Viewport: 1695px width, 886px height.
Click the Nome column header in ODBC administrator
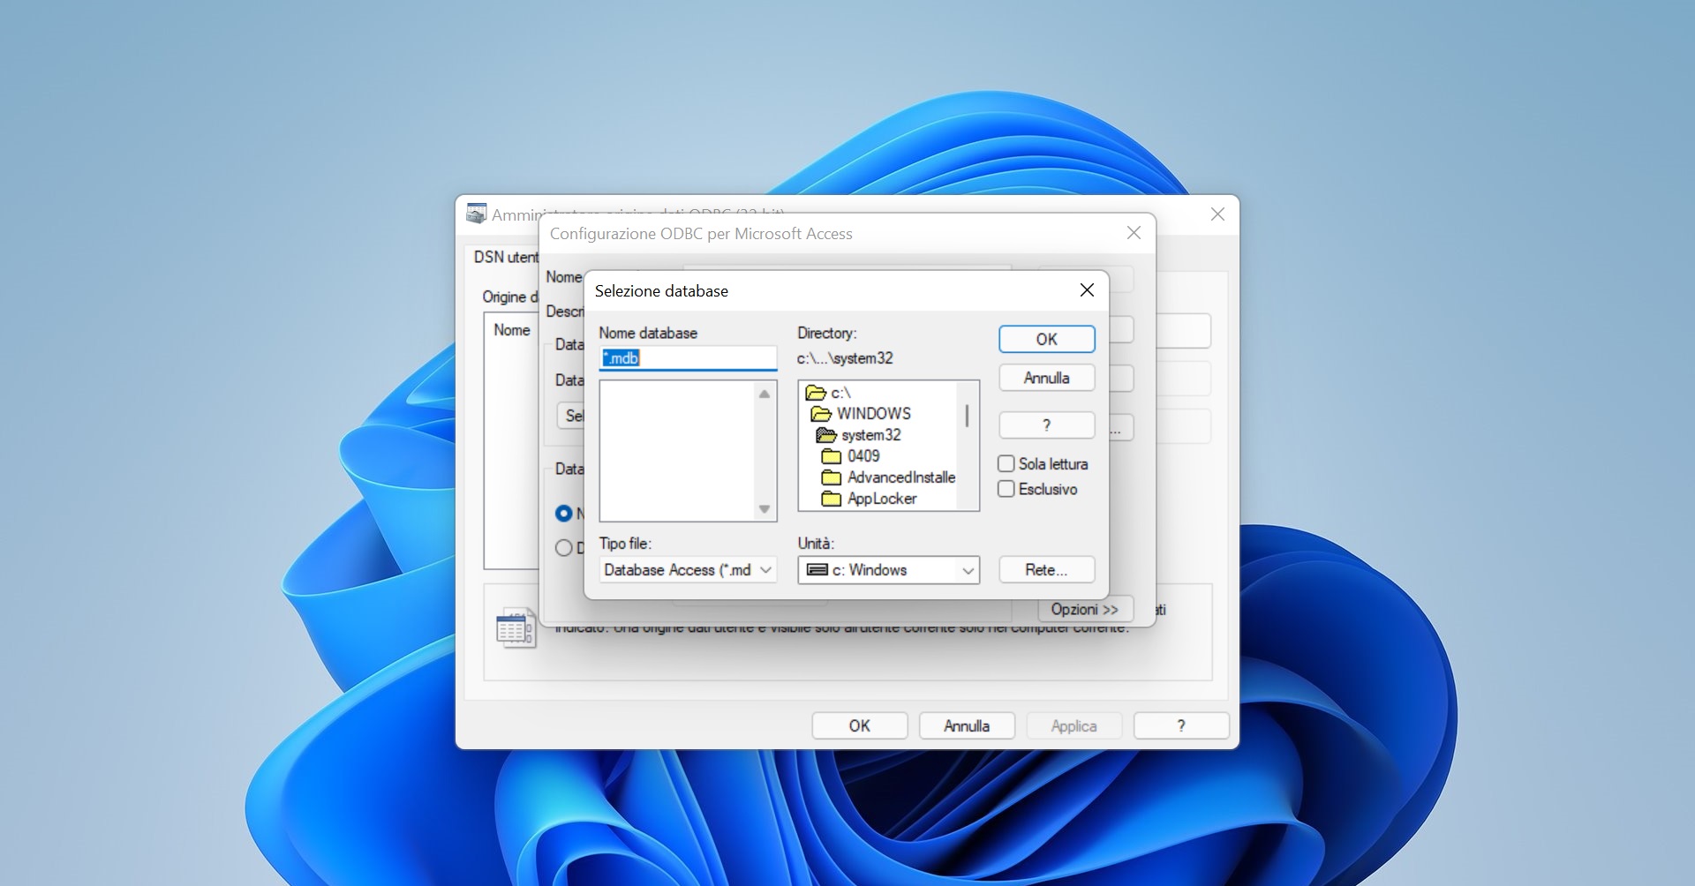[x=512, y=330]
